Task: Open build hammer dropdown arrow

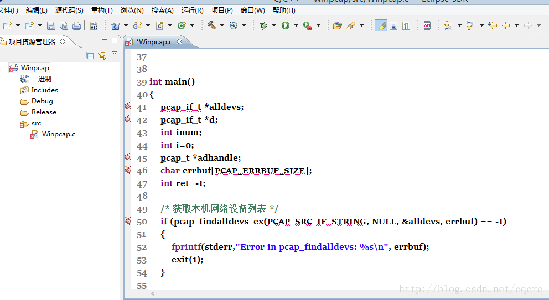Action: tap(222, 25)
